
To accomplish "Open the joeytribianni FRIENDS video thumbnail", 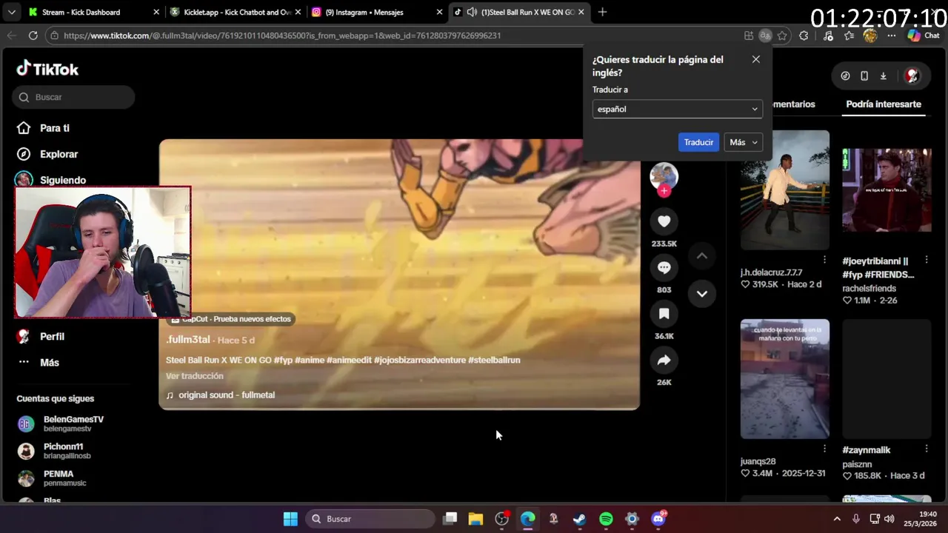I will [887, 190].
